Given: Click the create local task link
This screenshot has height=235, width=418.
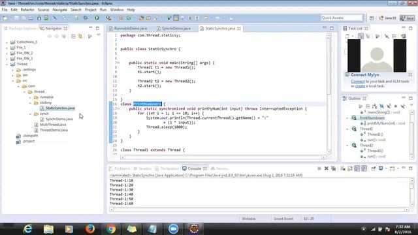Looking at the screenshot, I should [x=360, y=86].
